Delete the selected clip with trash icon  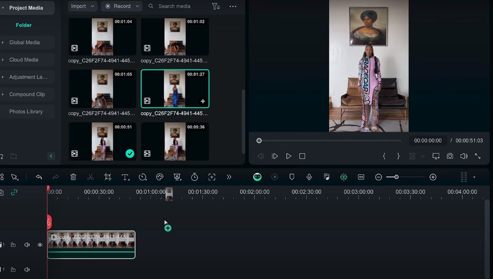click(73, 177)
